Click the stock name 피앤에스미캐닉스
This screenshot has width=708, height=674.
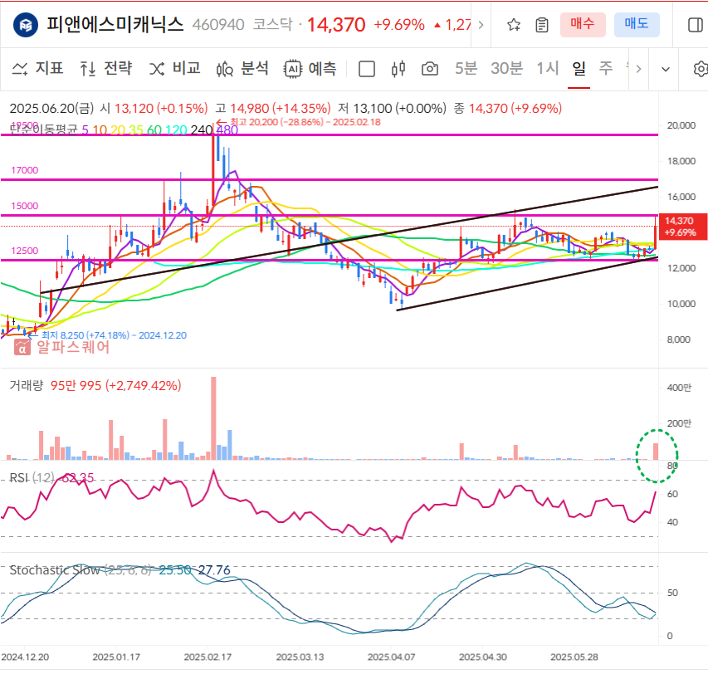point(115,24)
